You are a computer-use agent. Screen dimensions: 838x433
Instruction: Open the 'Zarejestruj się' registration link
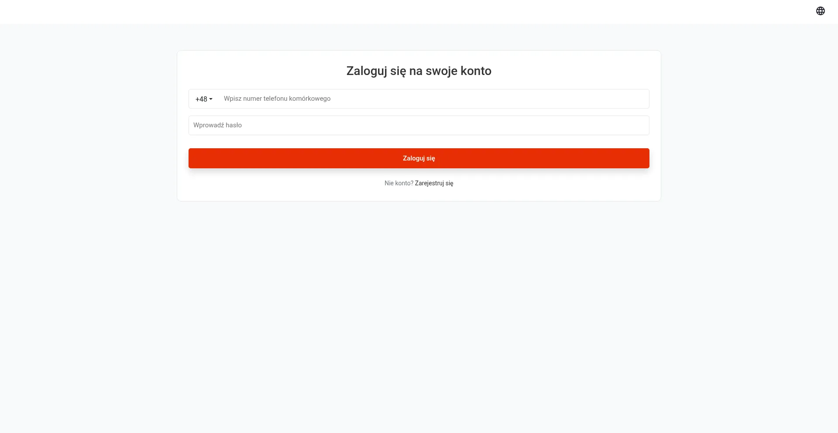tap(434, 183)
